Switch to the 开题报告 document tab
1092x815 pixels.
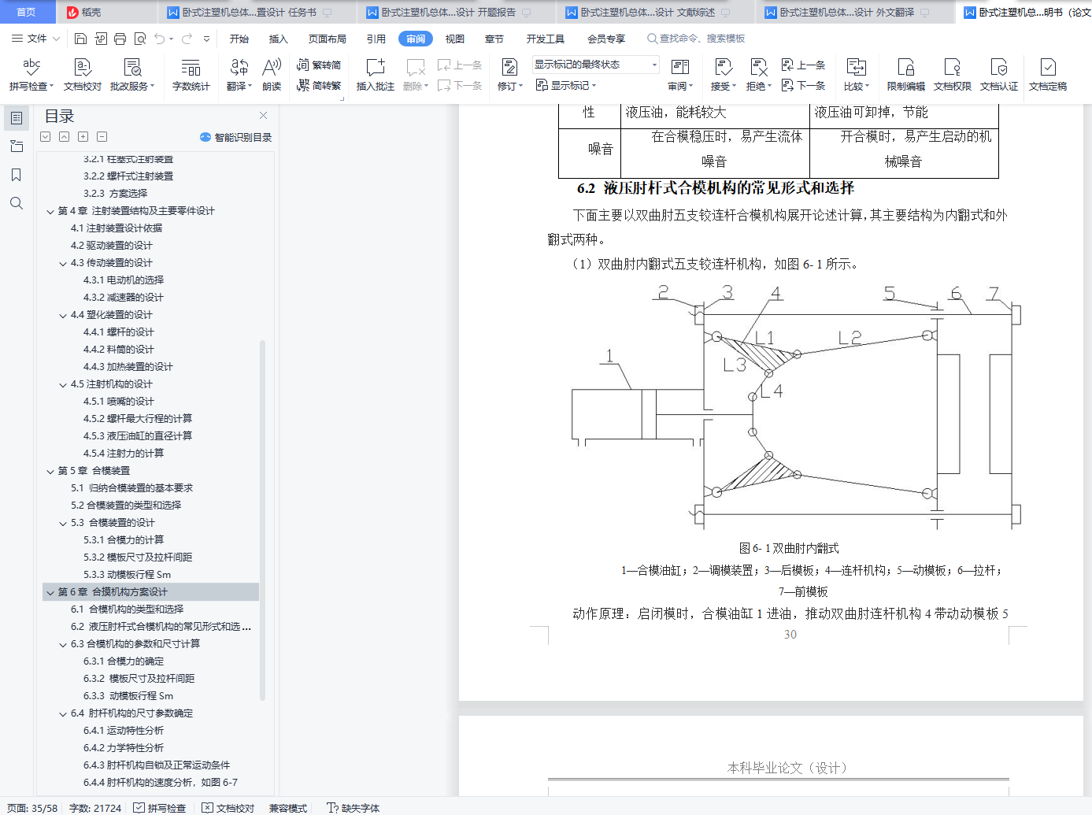click(449, 12)
